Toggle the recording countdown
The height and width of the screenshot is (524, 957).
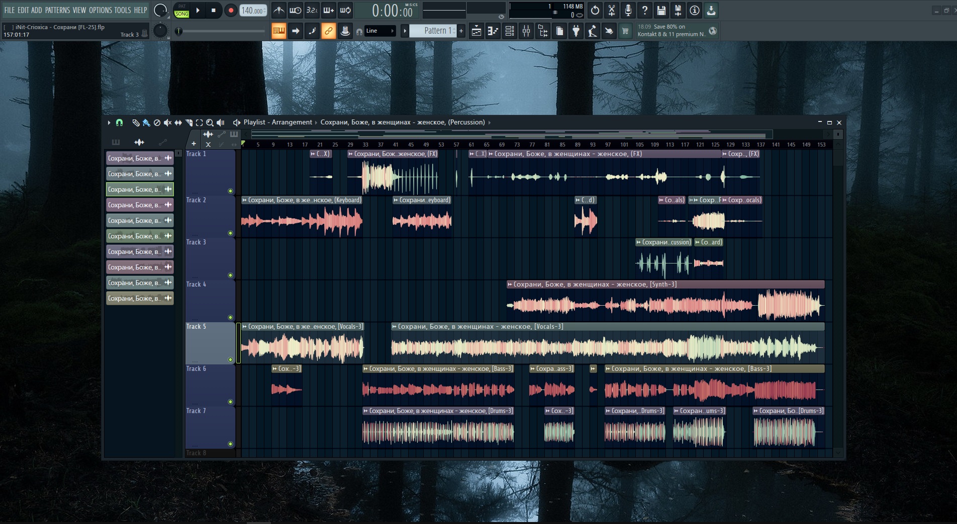[x=312, y=10]
